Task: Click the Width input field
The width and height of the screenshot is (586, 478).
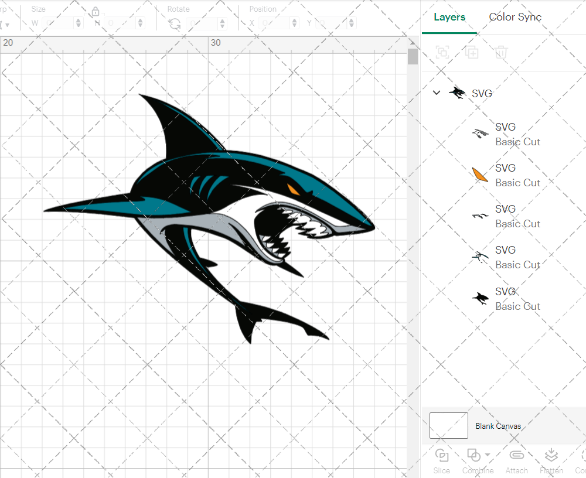Action: click(58, 23)
